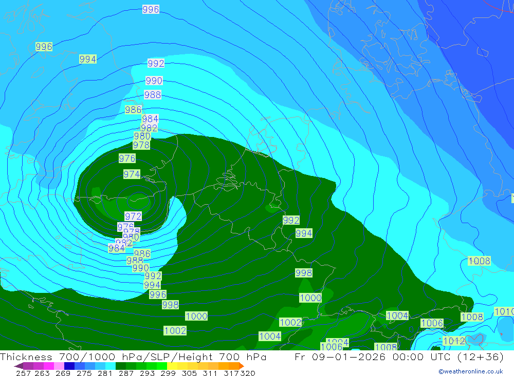Select the chart title 'Thickness 700/1000 hPa/SLP/Height 700 hPa'
The height and width of the screenshot is (376, 514).
pyautogui.click(x=133, y=357)
